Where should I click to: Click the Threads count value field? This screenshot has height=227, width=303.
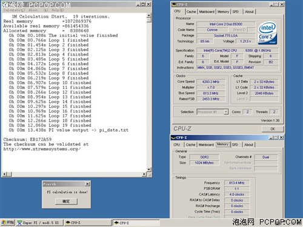coord(274,112)
